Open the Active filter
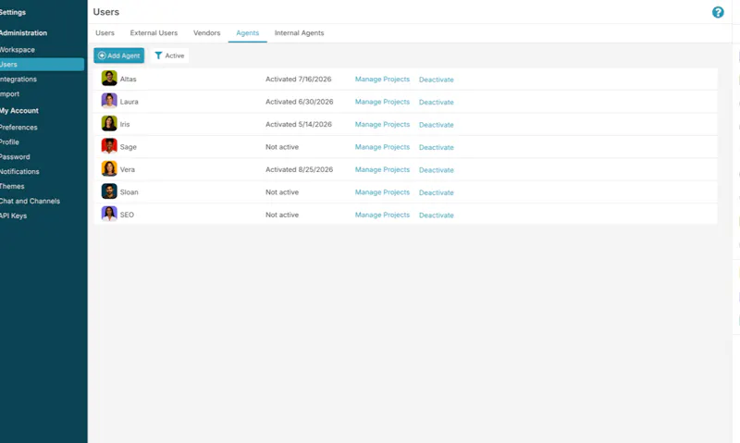This screenshot has height=443, width=740. click(169, 55)
